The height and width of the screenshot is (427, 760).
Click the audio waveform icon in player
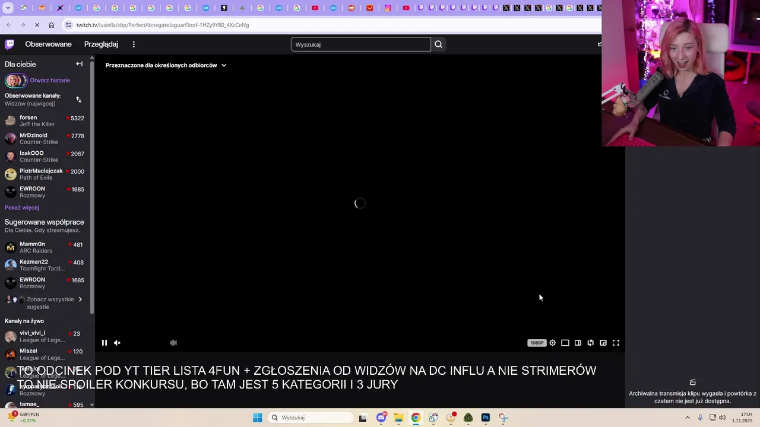pyautogui.click(x=173, y=343)
